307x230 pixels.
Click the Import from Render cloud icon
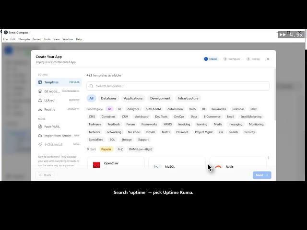click(40, 136)
